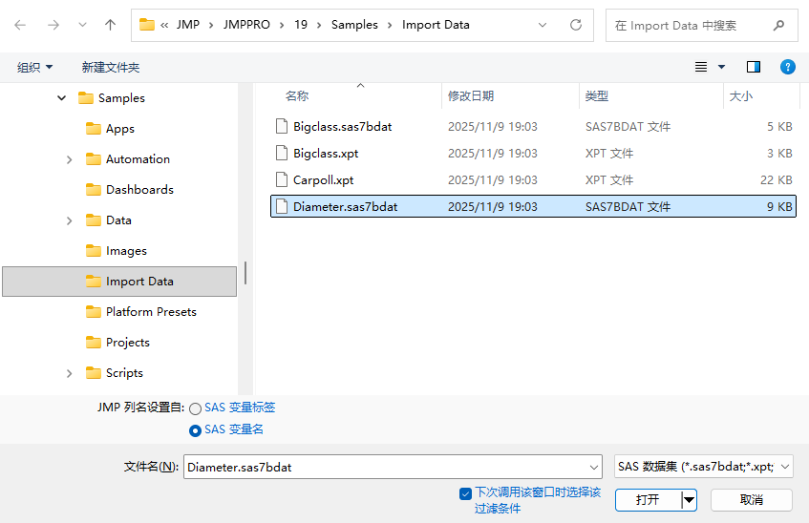Click the search magnifier icon
Screen dimensions: 809x523
pyautogui.click(x=779, y=25)
